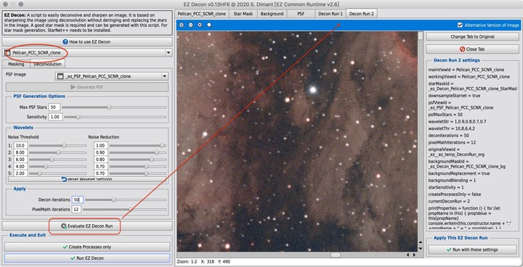
Task: Click the question mark help icon
Action: coord(65,41)
